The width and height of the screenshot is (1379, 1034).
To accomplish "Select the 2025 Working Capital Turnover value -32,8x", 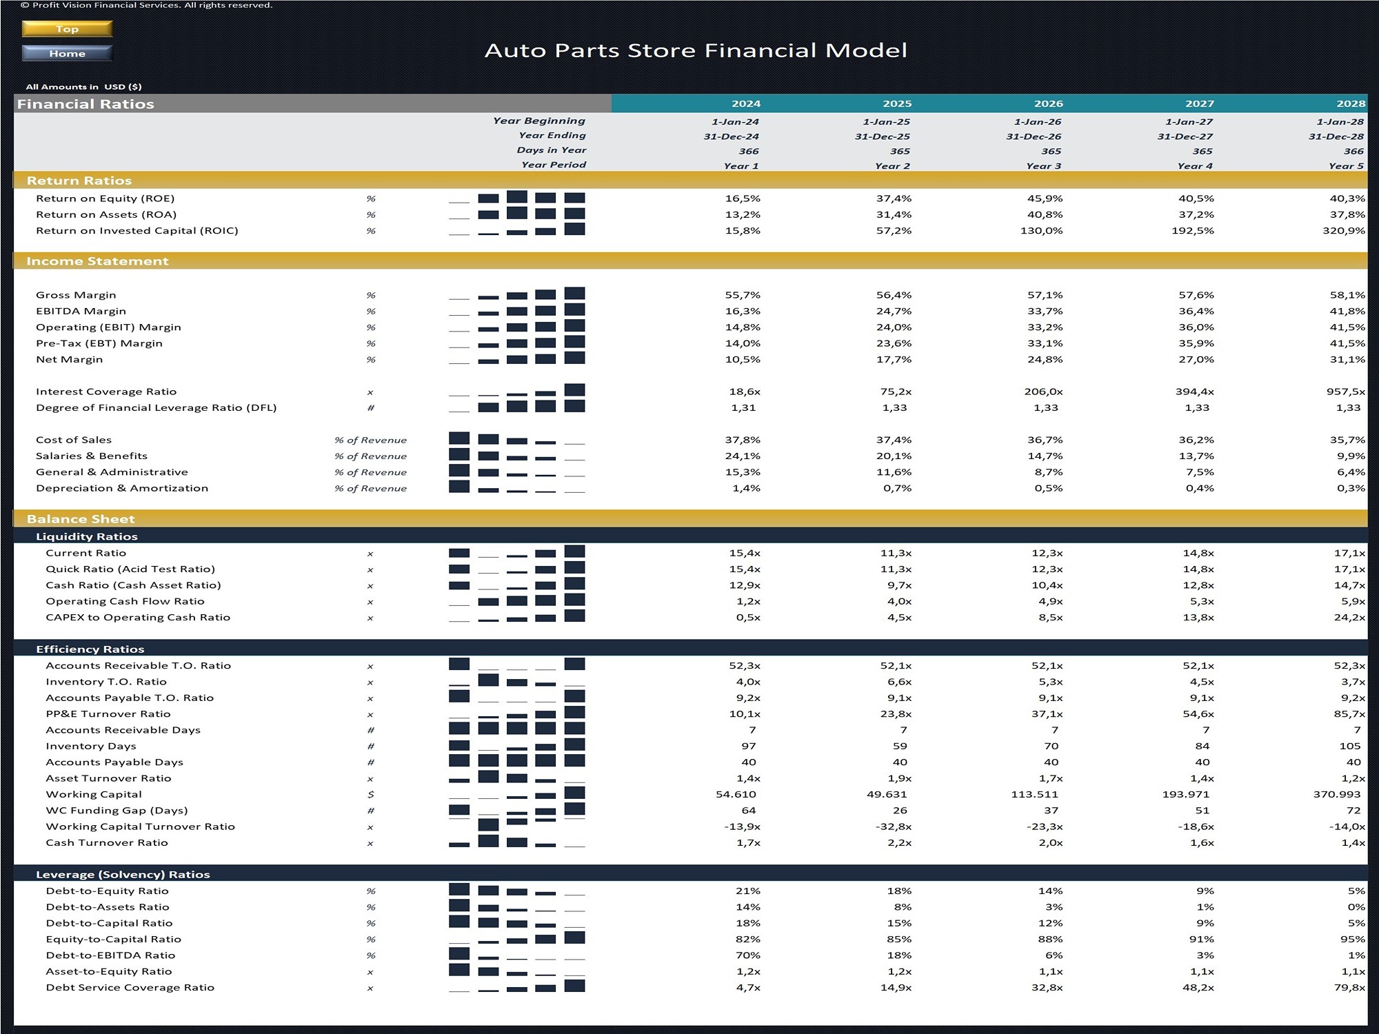I will (x=892, y=827).
